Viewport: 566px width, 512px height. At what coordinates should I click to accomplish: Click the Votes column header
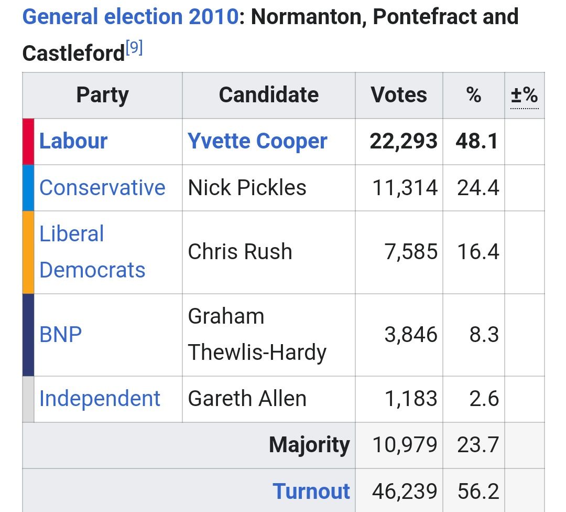pyautogui.click(x=399, y=95)
